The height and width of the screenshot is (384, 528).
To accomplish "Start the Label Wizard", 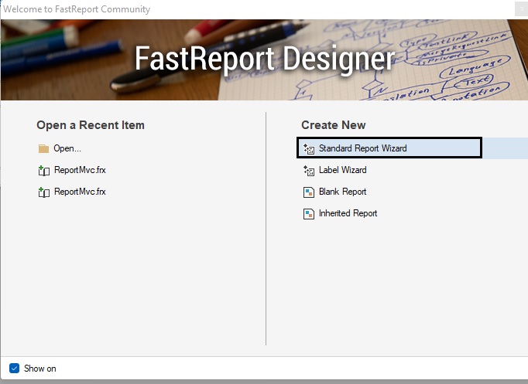I will click(x=342, y=170).
